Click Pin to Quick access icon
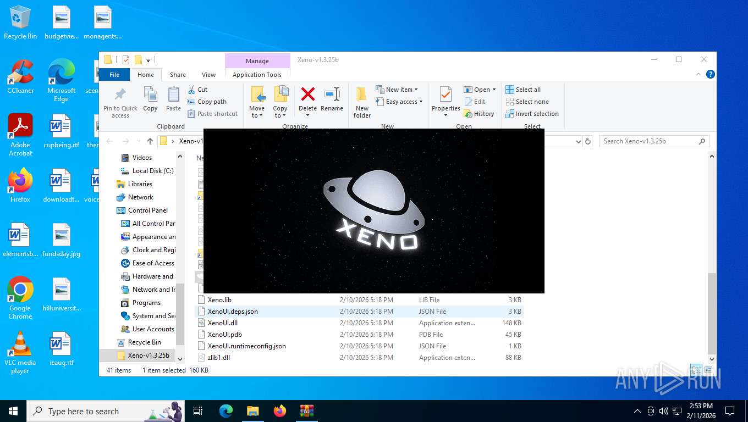Viewport: 748px width, 422px height. click(120, 95)
